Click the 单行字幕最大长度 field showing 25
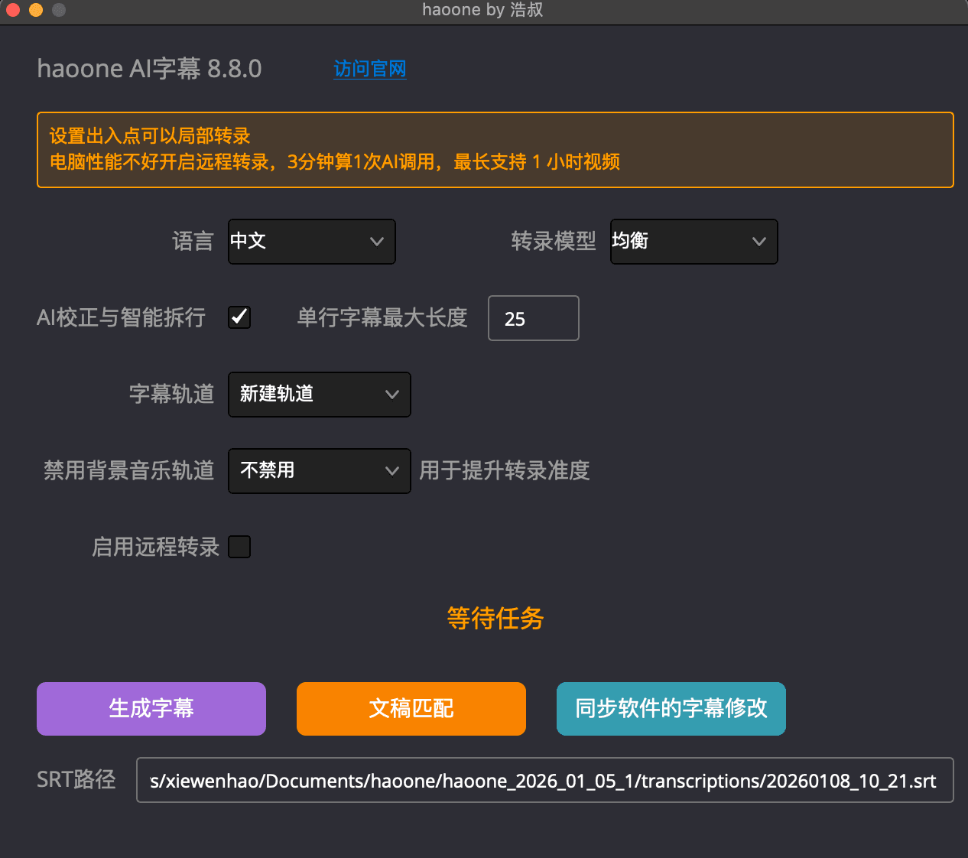Screen dimensions: 968x858 click(533, 318)
